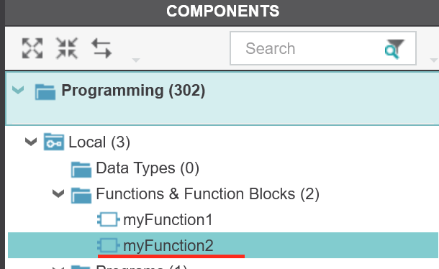Image resolution: width=439 pixels, height=269 pixels.
Task: Click the Functions & Function Blocks folder icon
Action: coord(81,195)
